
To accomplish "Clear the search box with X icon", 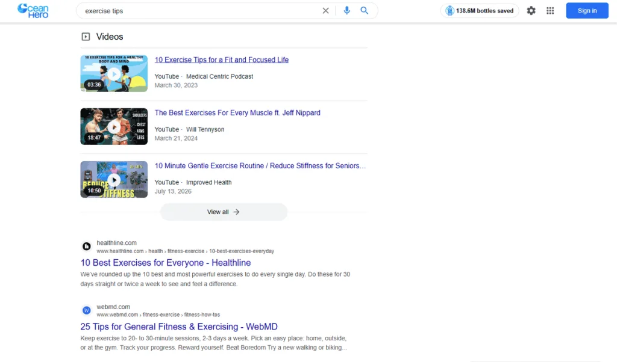I will (325, 11).
